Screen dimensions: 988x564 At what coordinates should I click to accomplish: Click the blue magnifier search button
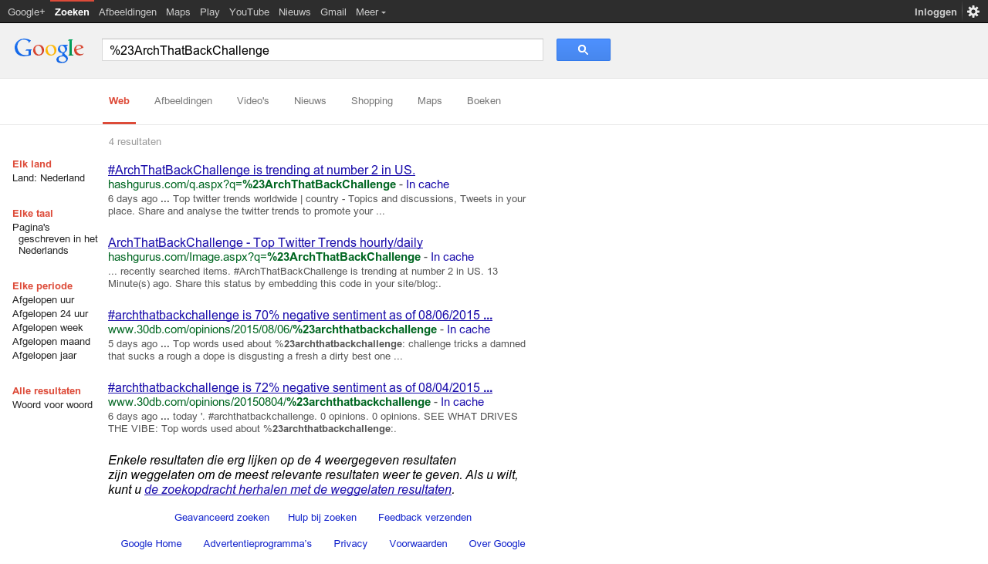[x=584, y=50]
